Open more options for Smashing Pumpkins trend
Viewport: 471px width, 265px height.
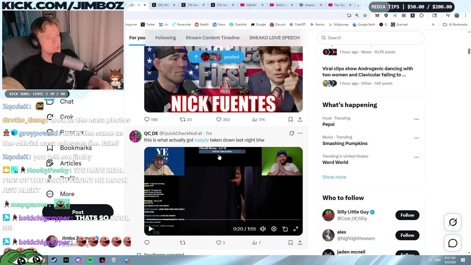tap(416, 138)
